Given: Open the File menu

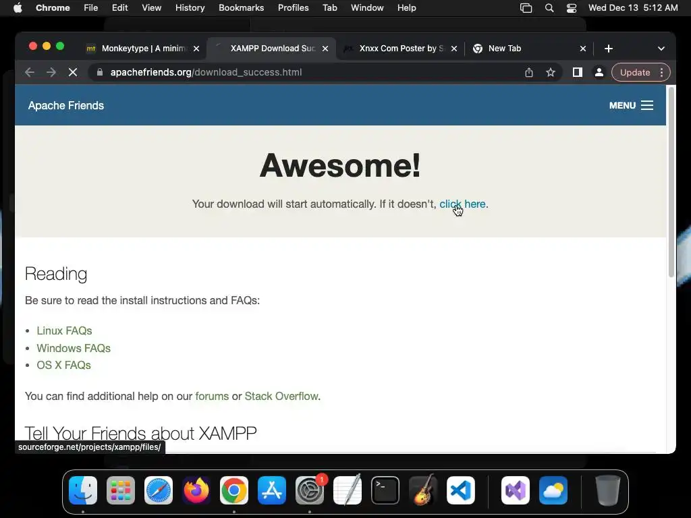Looking at the screenshot, I should coord(91,8).
